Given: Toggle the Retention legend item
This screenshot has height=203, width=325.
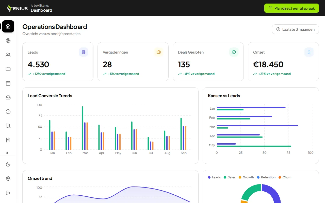Looking at the screenshot, I should [x=266, y=177].
